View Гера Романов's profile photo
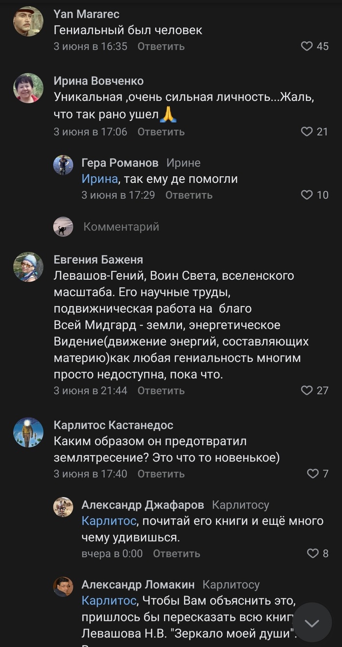The width and height of the screenshot is (342, 647). (x=63, y=165)
